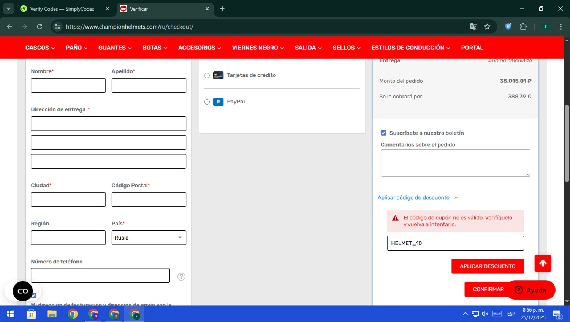Focus the Nombre input field
Image resolution: width=570 pixels, height=322 pixels.
tap(68, 86)
